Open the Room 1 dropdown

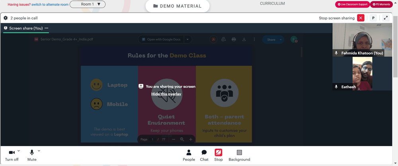click(88, 4)
